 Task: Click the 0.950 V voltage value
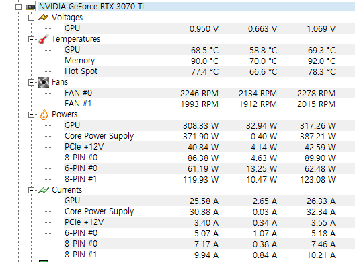(204, 29)
